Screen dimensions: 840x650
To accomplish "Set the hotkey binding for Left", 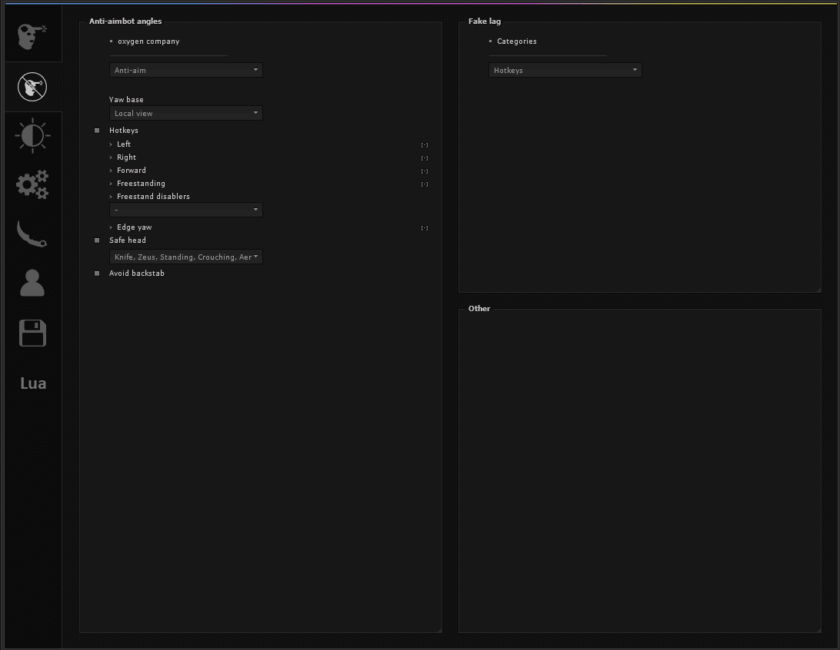I will (x=425, y=145).
